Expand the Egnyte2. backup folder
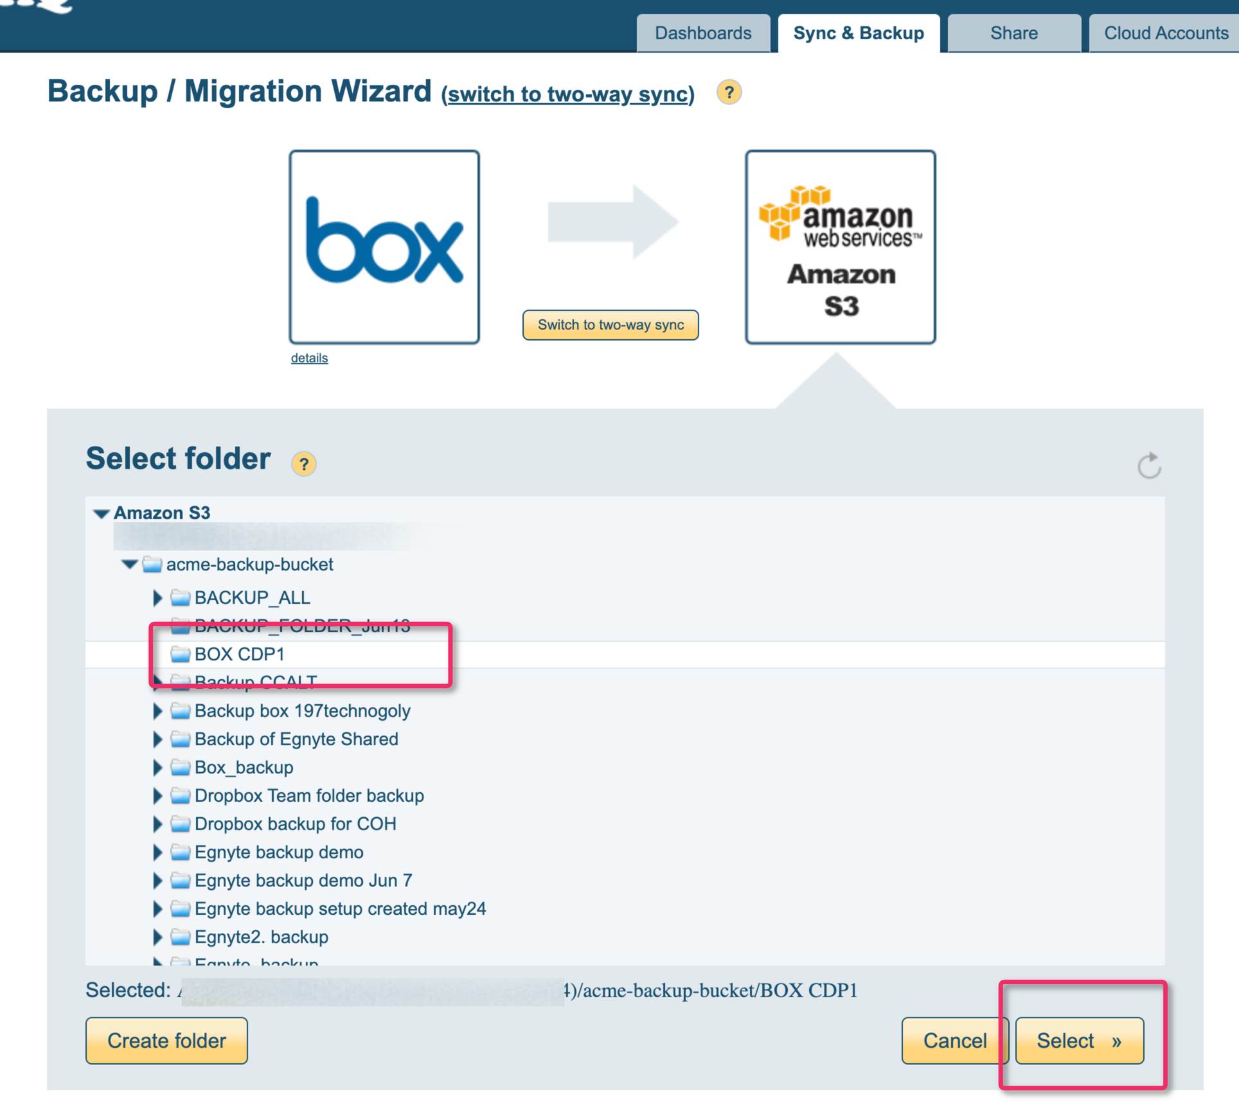The height and width of the screenshot is (1105, 1239). pos(157,937)
